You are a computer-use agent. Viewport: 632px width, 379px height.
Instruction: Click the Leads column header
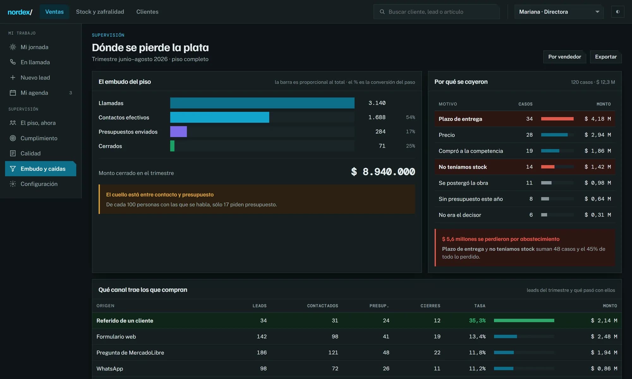coord(259,306)
